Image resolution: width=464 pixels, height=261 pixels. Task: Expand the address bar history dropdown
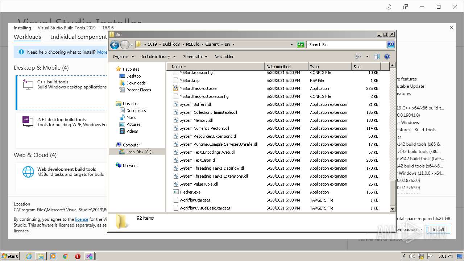pos(291,45)
